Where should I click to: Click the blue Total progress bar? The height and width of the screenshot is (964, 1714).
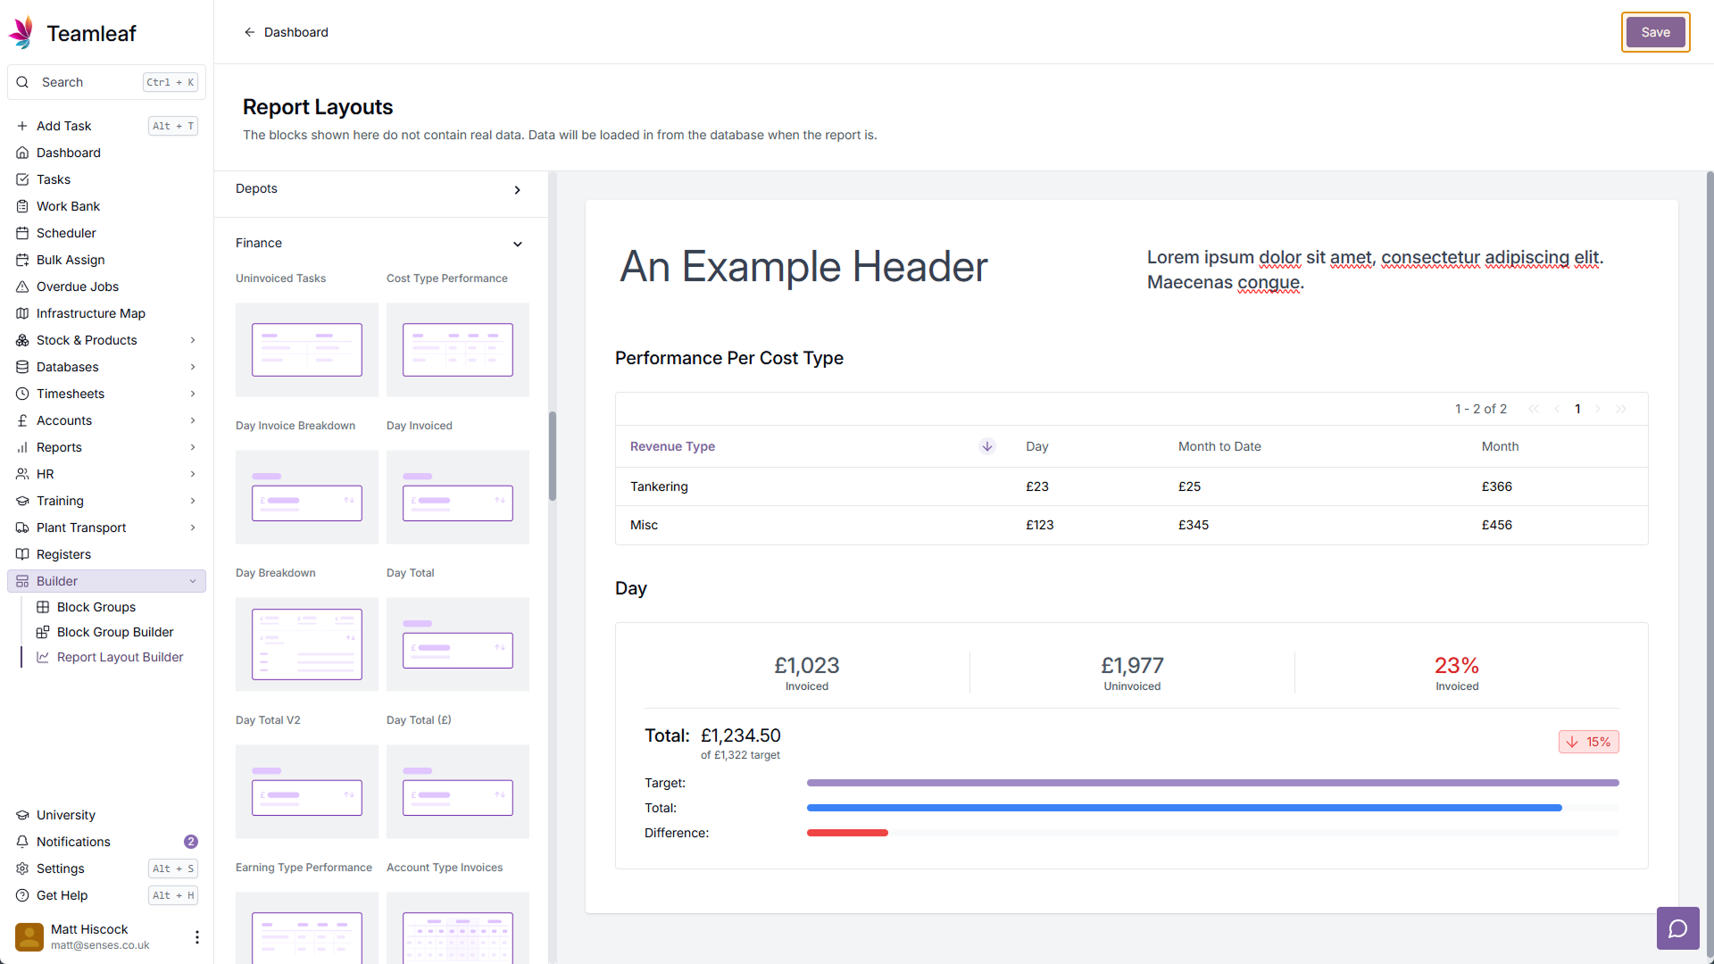coord(1184,808)
